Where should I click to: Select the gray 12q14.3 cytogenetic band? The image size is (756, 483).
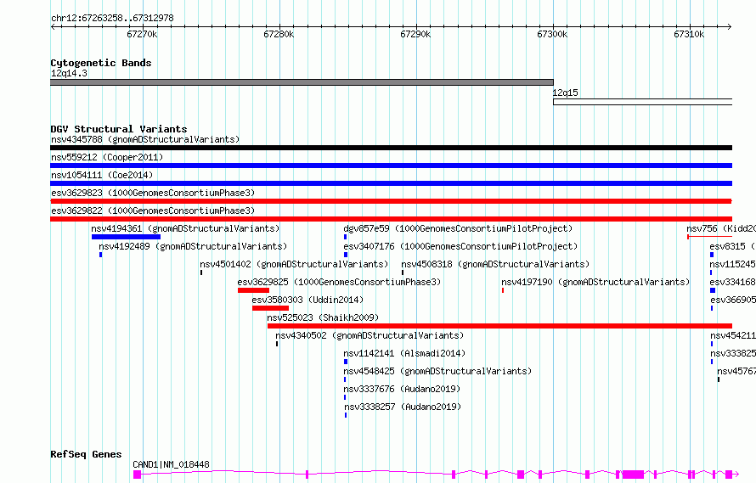(302, 82)
